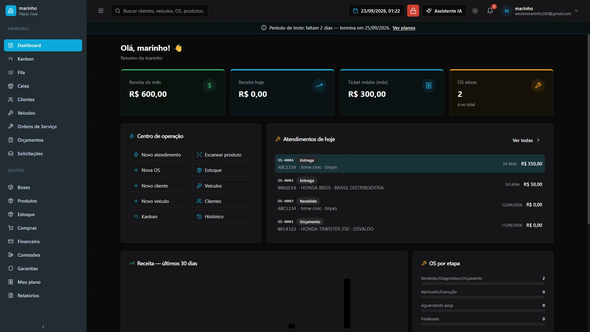Image resolution: width=590 pixels, height=332 pixels.
Task: Click the trend icon on Receita hoje
Action: [x=319, y=85]
